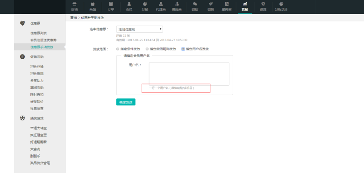Go to the 会员 members icon

(x=129, y=4)
